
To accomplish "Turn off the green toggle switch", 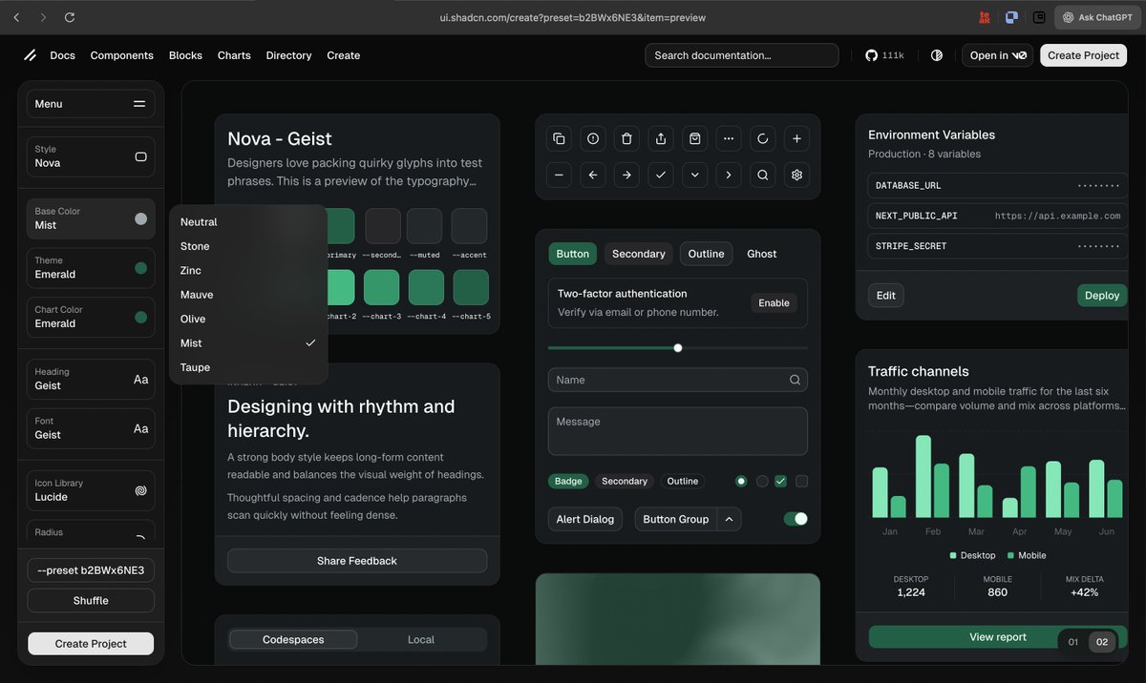I will coord(796,519).
